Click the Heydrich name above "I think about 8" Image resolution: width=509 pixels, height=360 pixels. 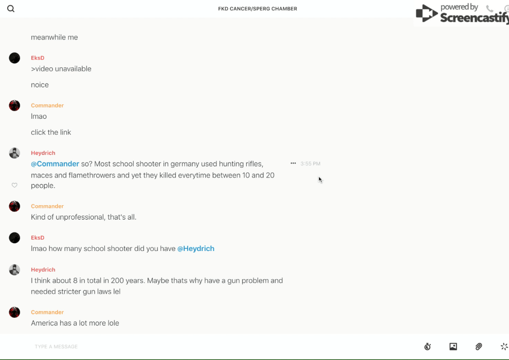[43, 269]
